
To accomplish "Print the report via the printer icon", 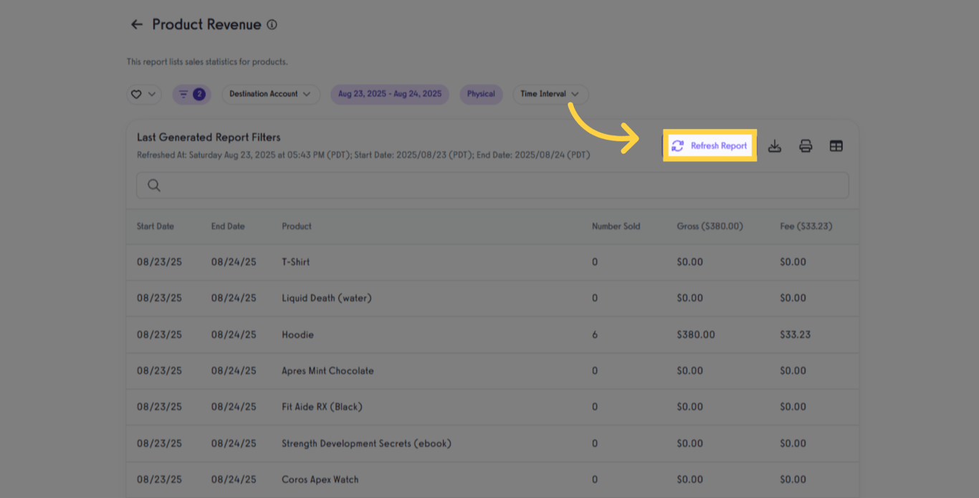I will point(806,145).
